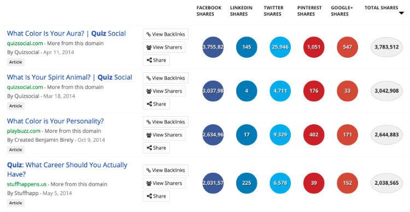Image resolution: width=410 pixels, height=212 pixels.
Task: Click LinkedIn shares bubble showing 225
Action: coord(247,183)
